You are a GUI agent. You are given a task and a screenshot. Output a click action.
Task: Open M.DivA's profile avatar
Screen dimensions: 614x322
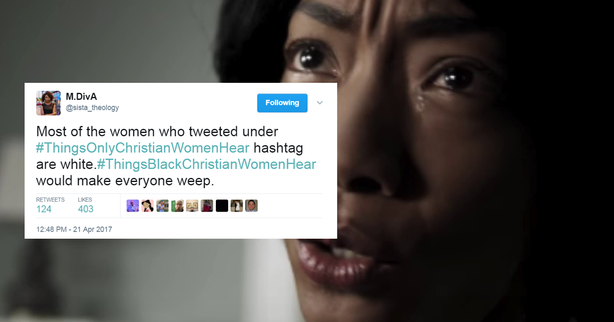[x=49, y=103]
